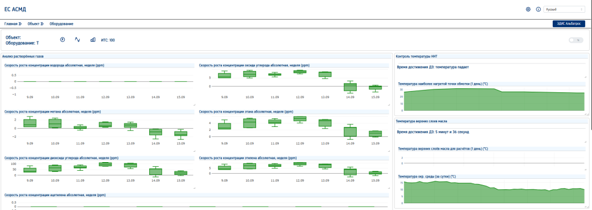Click the resize handle of the carbon monoxide chart
The width and height of the screenshot is (592, 210).
388,104
